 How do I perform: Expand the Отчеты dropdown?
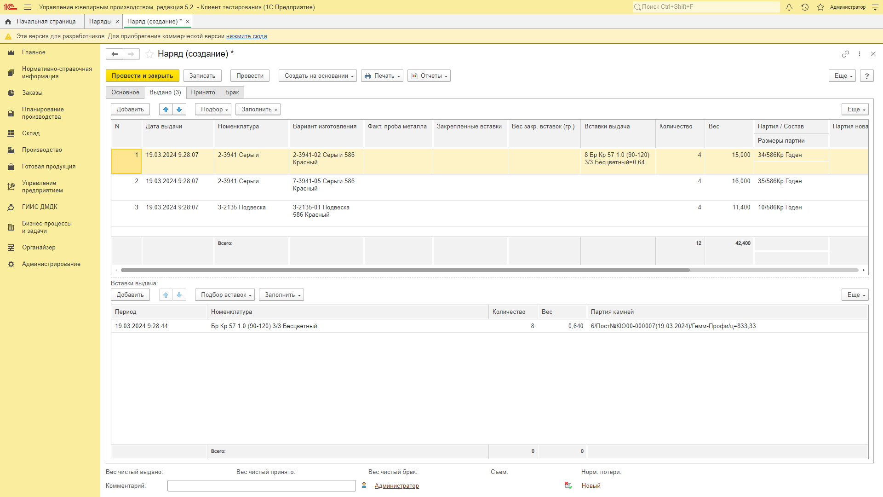tap(429, 76)
